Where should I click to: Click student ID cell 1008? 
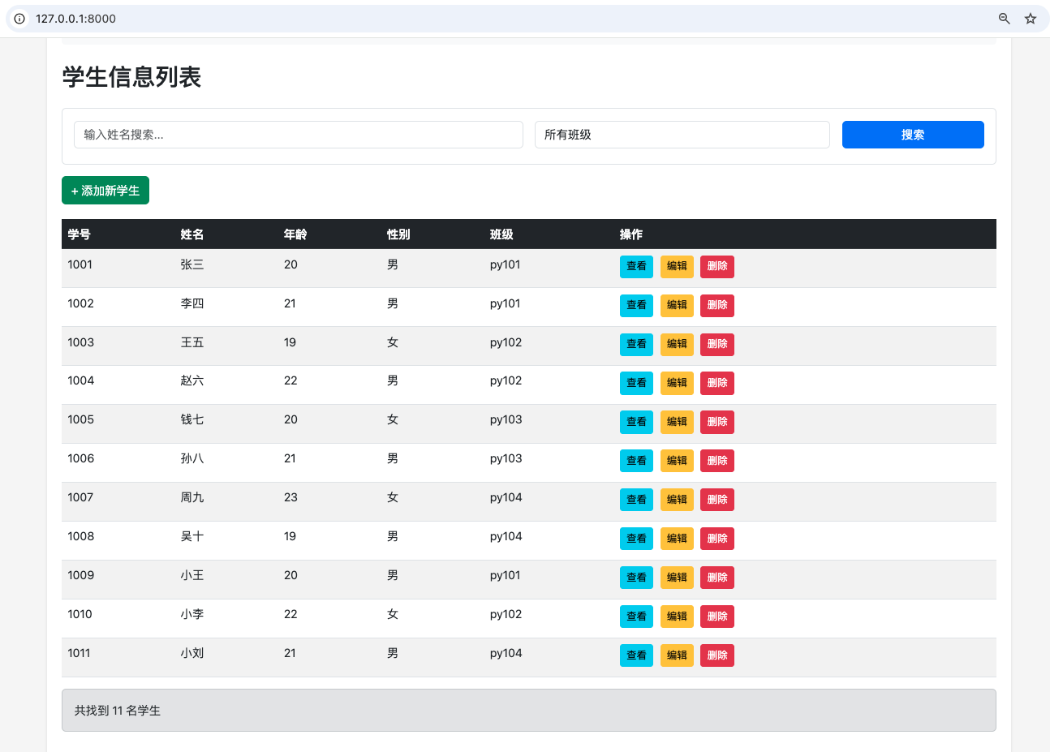[x=80, y=536]
